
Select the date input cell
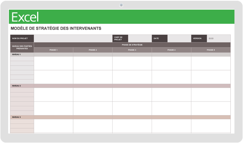pyautogui.click(x=179, y=38)
